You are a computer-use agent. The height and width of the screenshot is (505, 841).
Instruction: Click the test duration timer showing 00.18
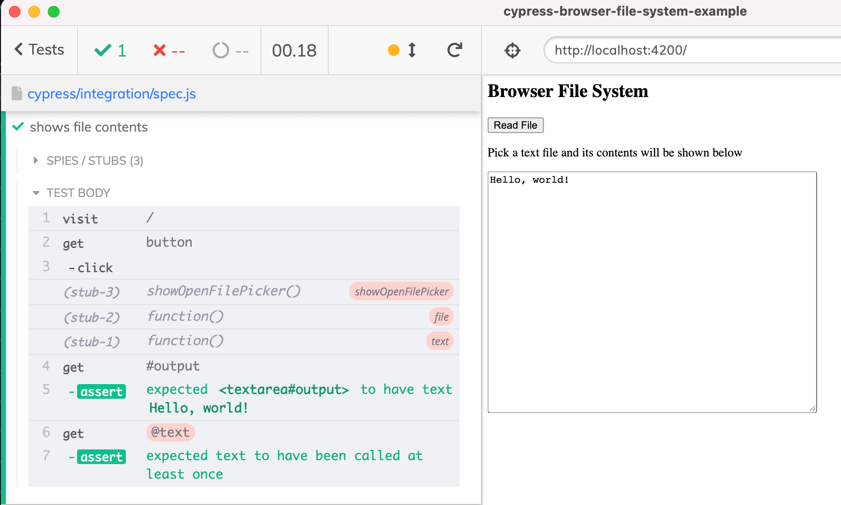pyautogui.click(x=295, y=50)
